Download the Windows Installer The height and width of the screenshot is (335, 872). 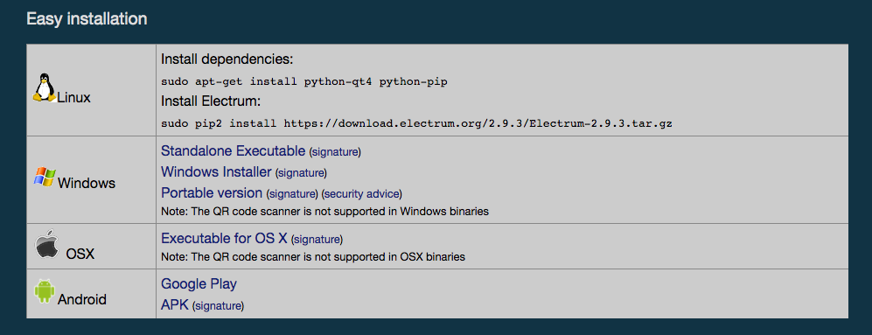216,172
